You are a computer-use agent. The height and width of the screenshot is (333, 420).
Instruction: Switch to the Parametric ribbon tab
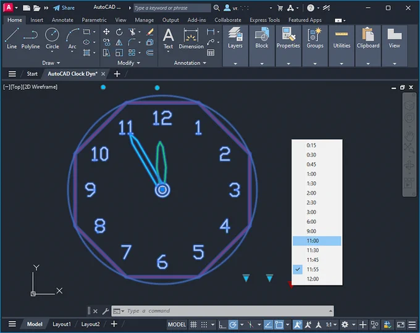pos(94,20)
